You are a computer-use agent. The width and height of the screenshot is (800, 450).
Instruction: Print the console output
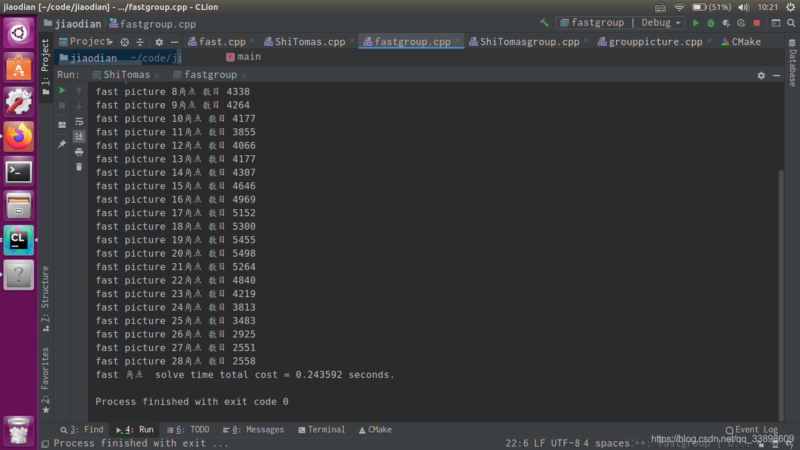click(79, 152)
